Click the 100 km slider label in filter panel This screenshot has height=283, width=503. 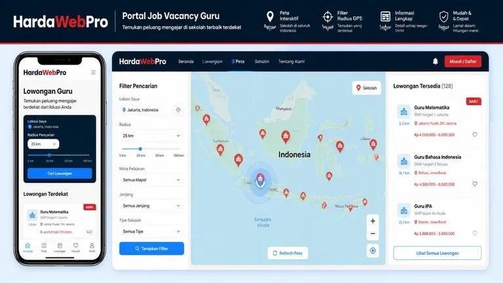(179, 156)
